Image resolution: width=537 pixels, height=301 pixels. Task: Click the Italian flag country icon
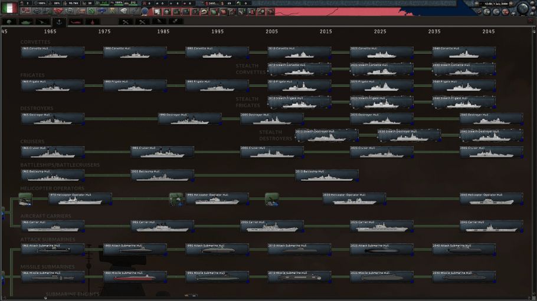(x=11, y=8)
